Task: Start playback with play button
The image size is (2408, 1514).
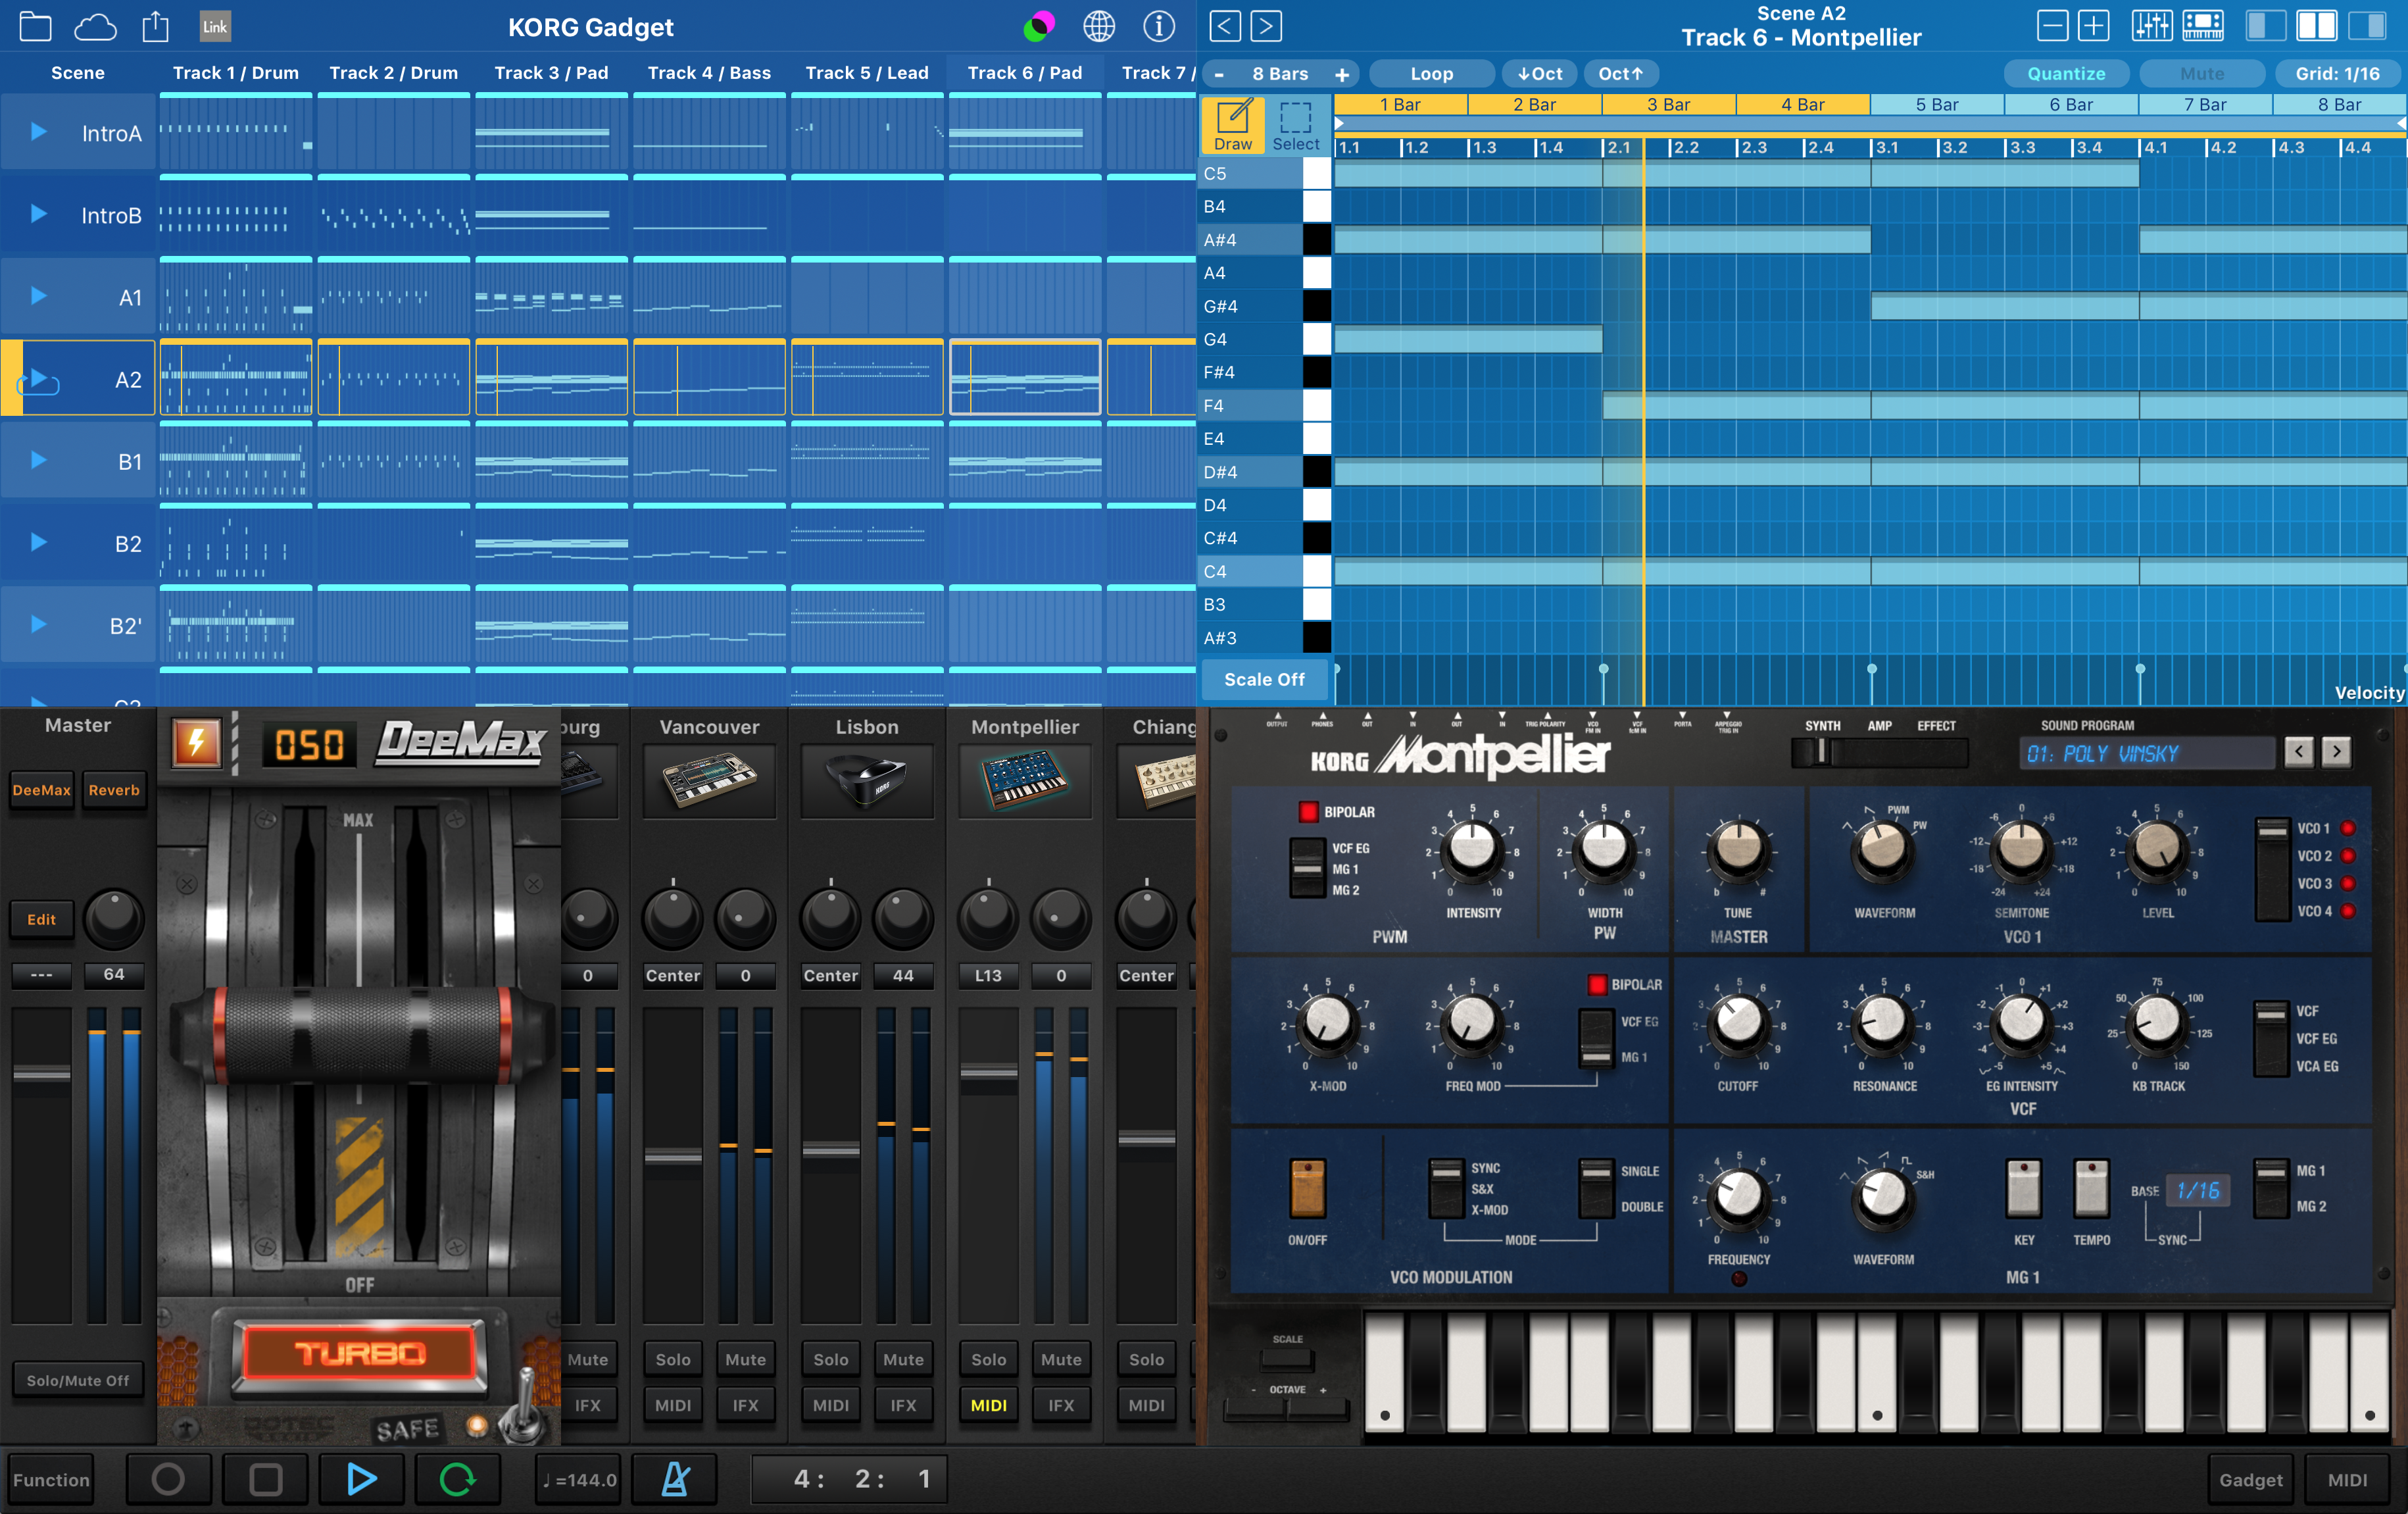Action: [361, 1479]
